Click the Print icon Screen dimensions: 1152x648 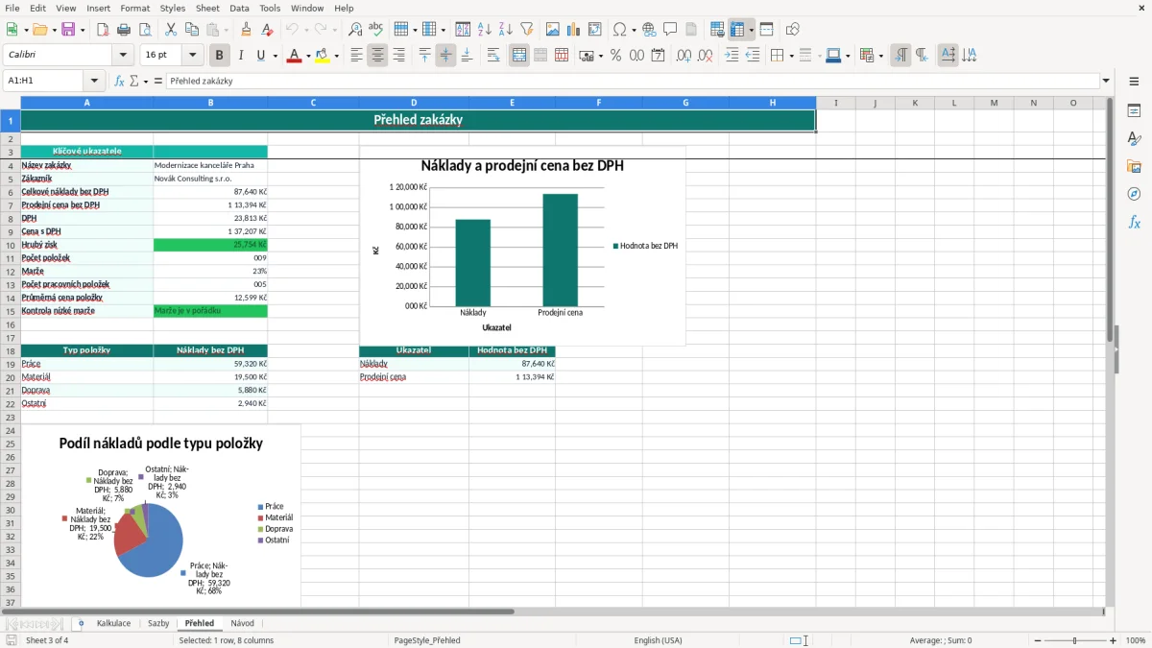coord(124,30)
